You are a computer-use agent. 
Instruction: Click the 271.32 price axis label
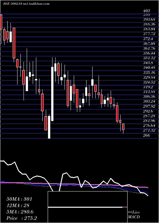pos(149,131)
